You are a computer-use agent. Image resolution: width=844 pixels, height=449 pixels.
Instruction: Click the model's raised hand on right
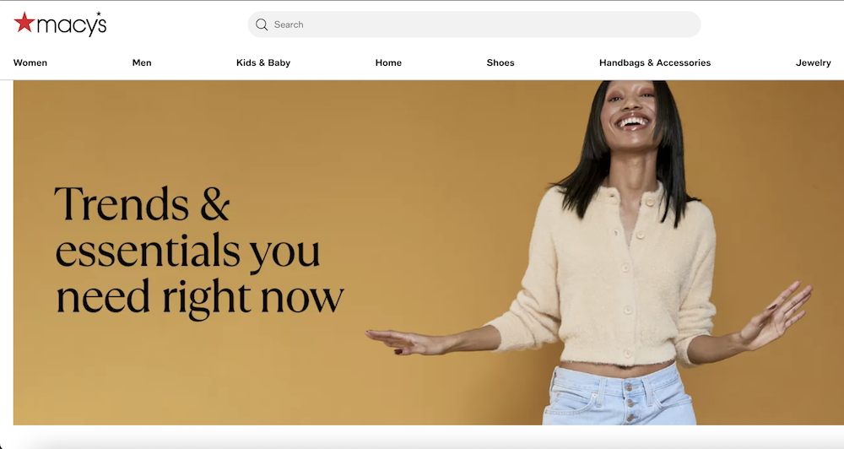click(776, 315)
